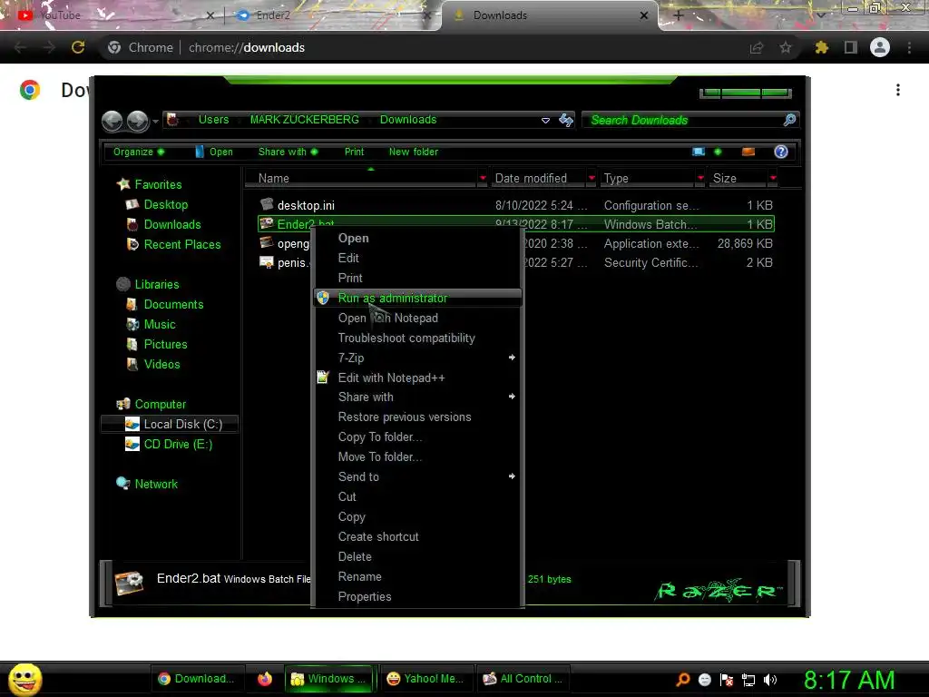Click All Control Panel taskbar button

pos(523,679)
